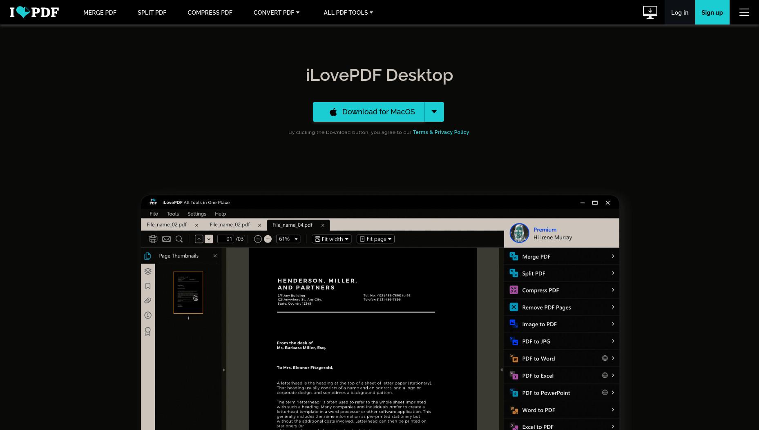
Task: Open the download platform options arrow
Action: [x=434, y=112]
